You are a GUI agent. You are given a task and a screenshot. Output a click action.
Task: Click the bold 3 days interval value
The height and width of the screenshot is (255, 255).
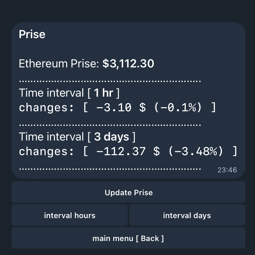112,137
